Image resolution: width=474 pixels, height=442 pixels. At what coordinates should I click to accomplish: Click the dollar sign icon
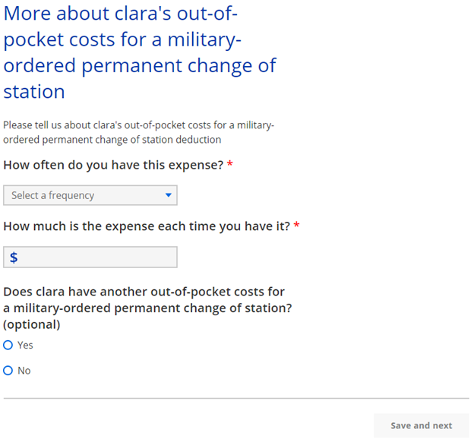(14, 257)
